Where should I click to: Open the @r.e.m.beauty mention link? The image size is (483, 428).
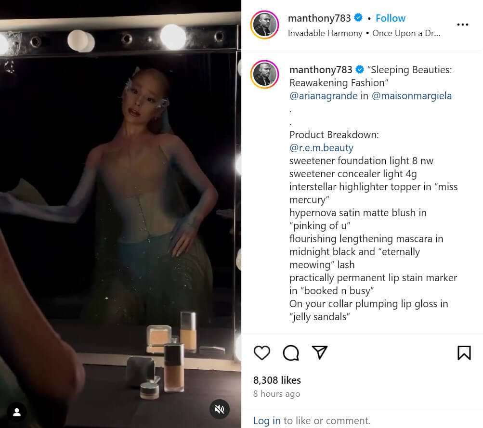[x=321, y=148]
